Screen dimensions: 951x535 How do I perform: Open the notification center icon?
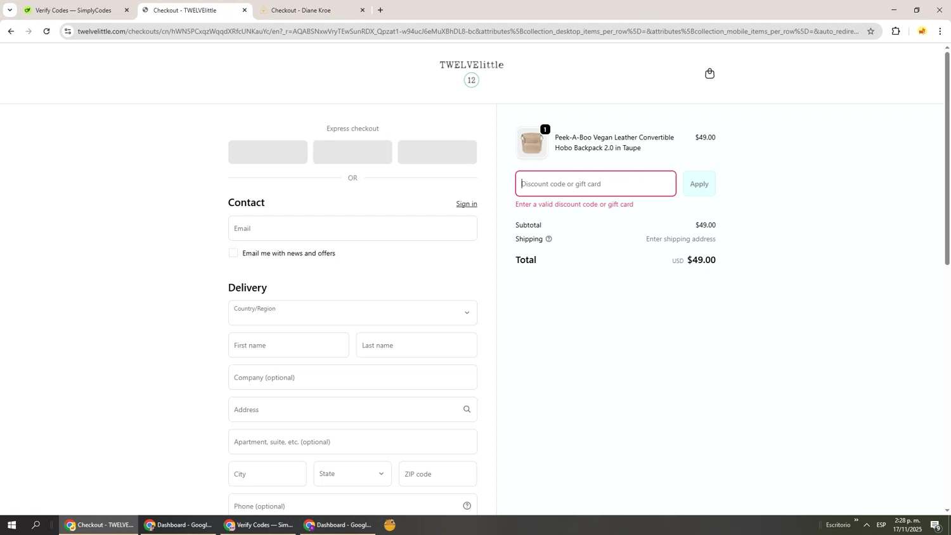[936, 525]
